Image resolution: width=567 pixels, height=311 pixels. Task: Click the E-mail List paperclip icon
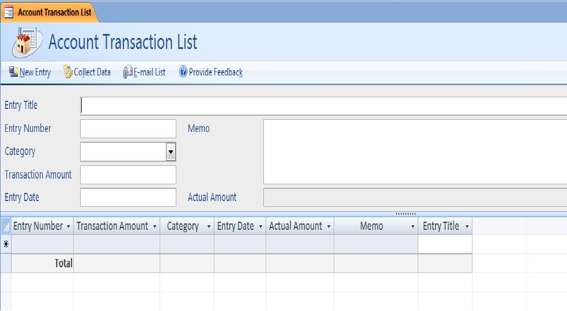click(x=128, y=71)
